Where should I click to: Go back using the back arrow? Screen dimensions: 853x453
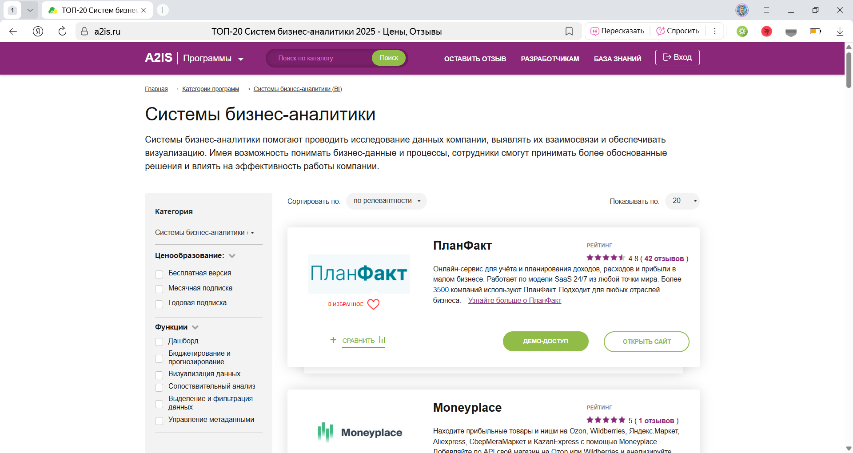pyautogui.click(x=13, y=31)
